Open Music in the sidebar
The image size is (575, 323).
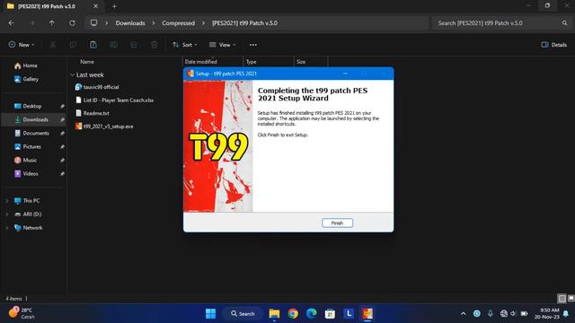(26, 161)
